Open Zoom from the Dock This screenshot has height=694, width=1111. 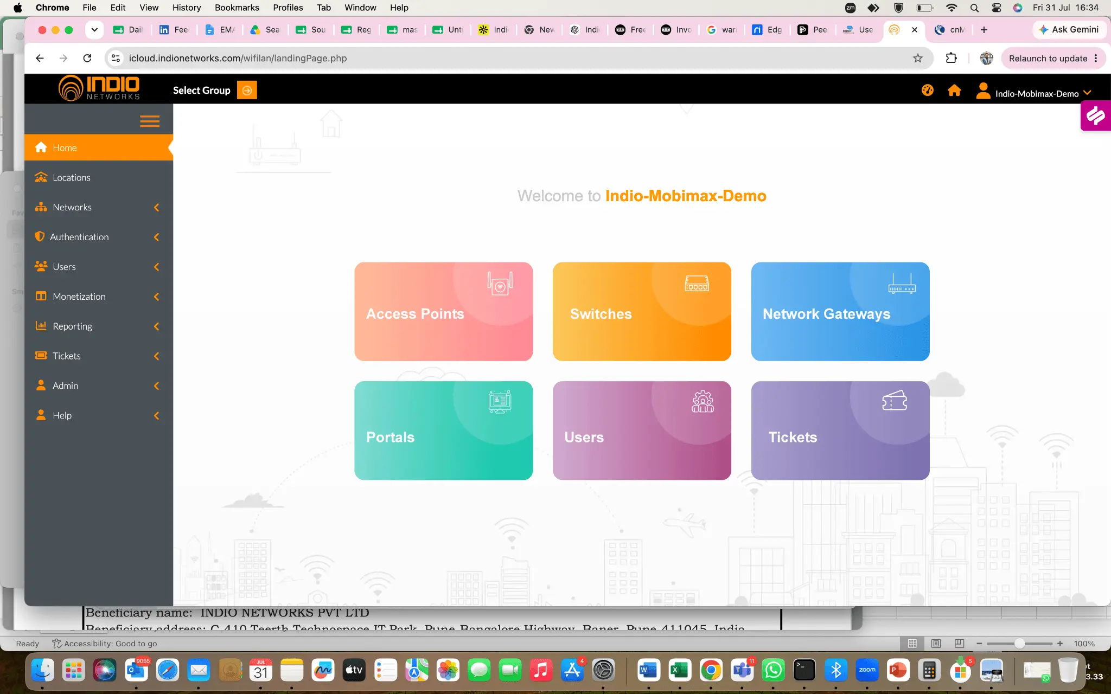867,671
